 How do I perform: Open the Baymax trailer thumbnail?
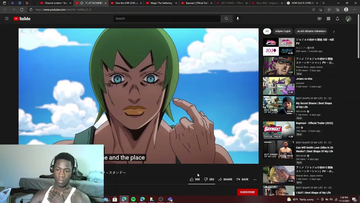coord(279,130)
